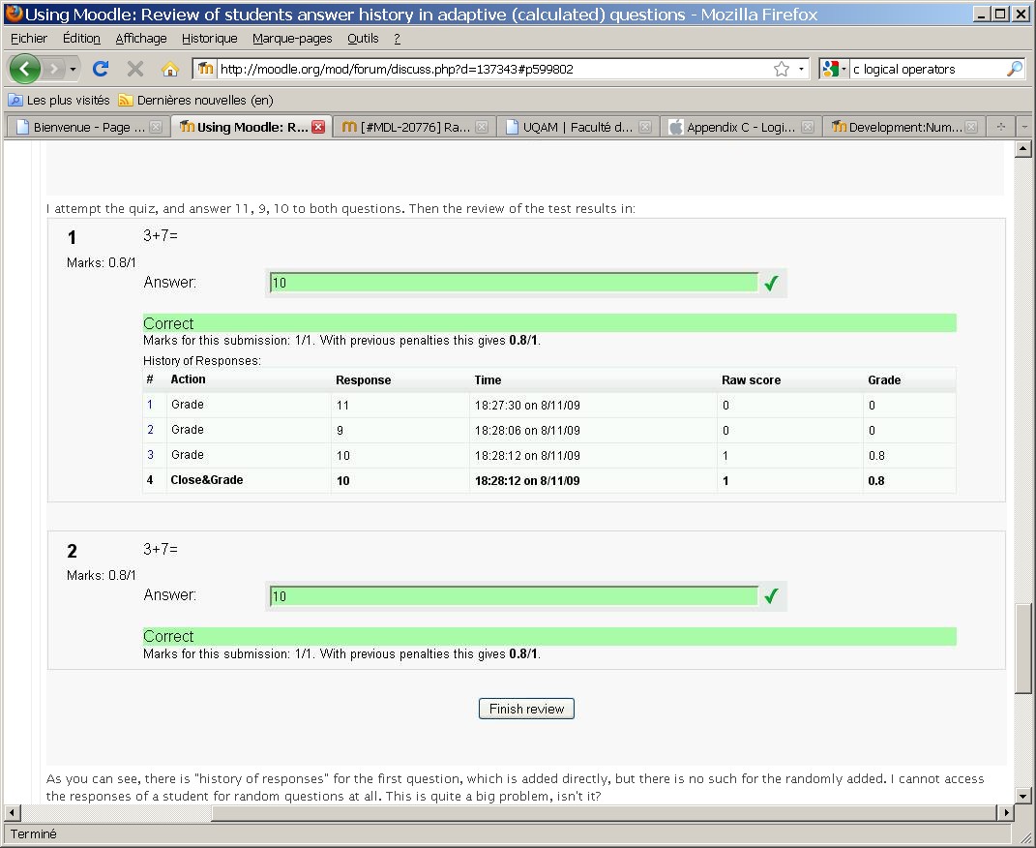Screen dimensions: 1036x848
Task: Open response history entry number 2
Action: pyautogui.click(x=150, y=430)
